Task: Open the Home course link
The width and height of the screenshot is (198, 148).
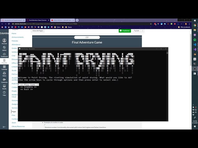Action: coord(14,34)
